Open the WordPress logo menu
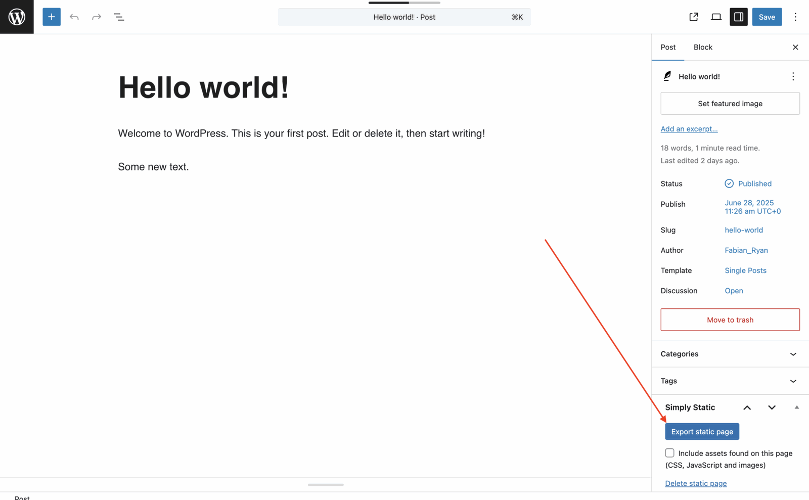The height and width of the screenshot is (500, 809). pyautogui.click(x=17, y=17)
